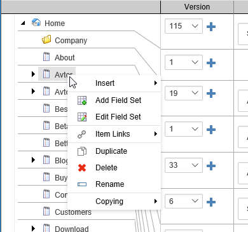Select the Download tree item

tap(72, 229)
